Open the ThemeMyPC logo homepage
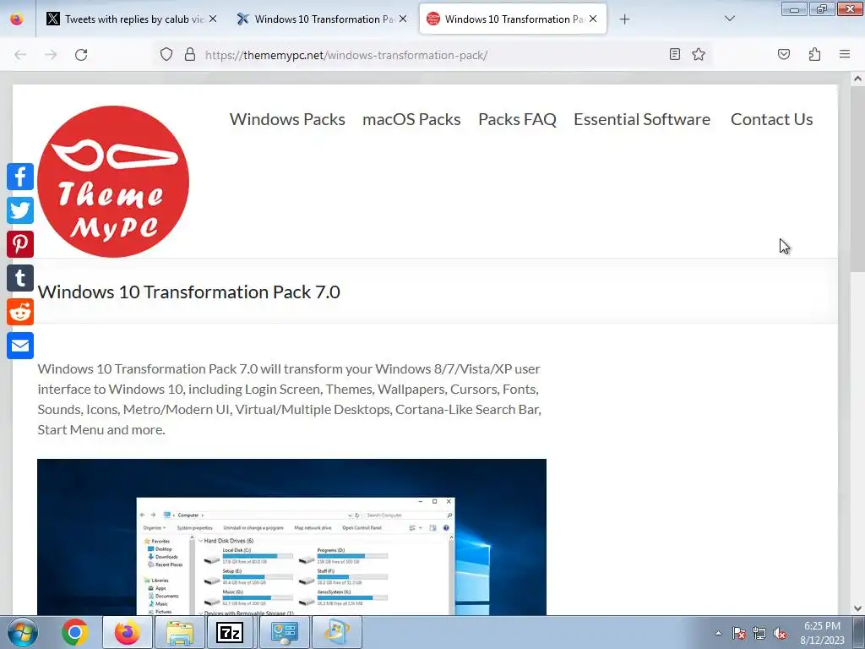This screenshot has height=649, width=865. coord(113,182)
